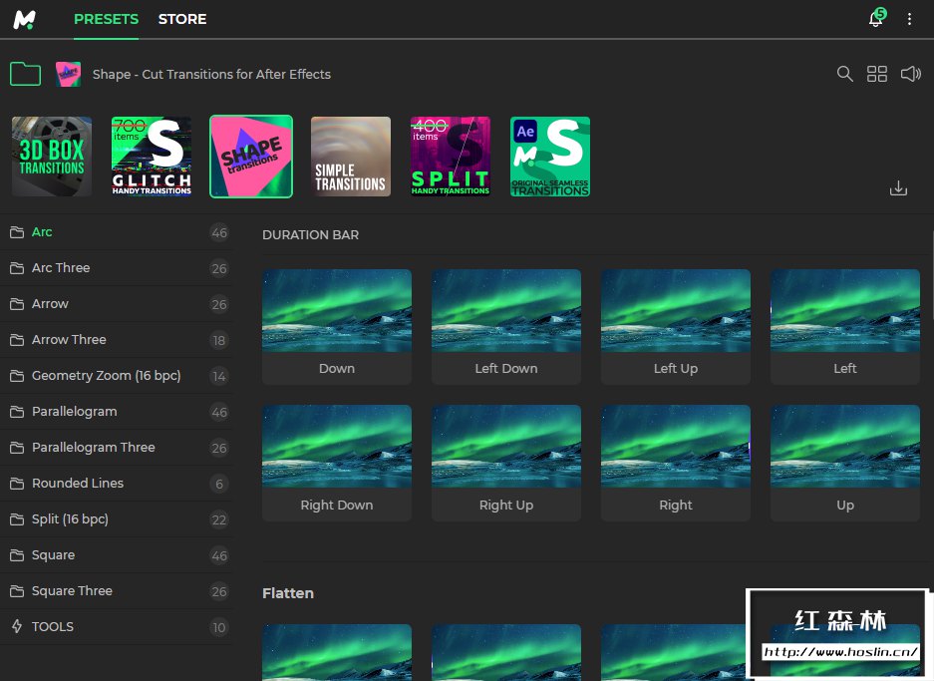Click the Shape - Cut Transitions title text
This screenshot has width=934, height=681.
coord(211,75)
